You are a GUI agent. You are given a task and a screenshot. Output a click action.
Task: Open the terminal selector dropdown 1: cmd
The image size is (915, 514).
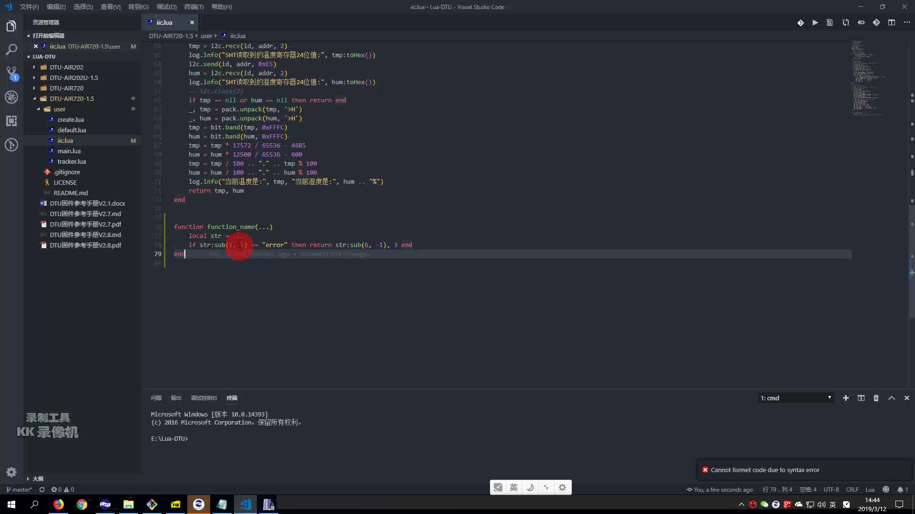(x=796, y=398)
